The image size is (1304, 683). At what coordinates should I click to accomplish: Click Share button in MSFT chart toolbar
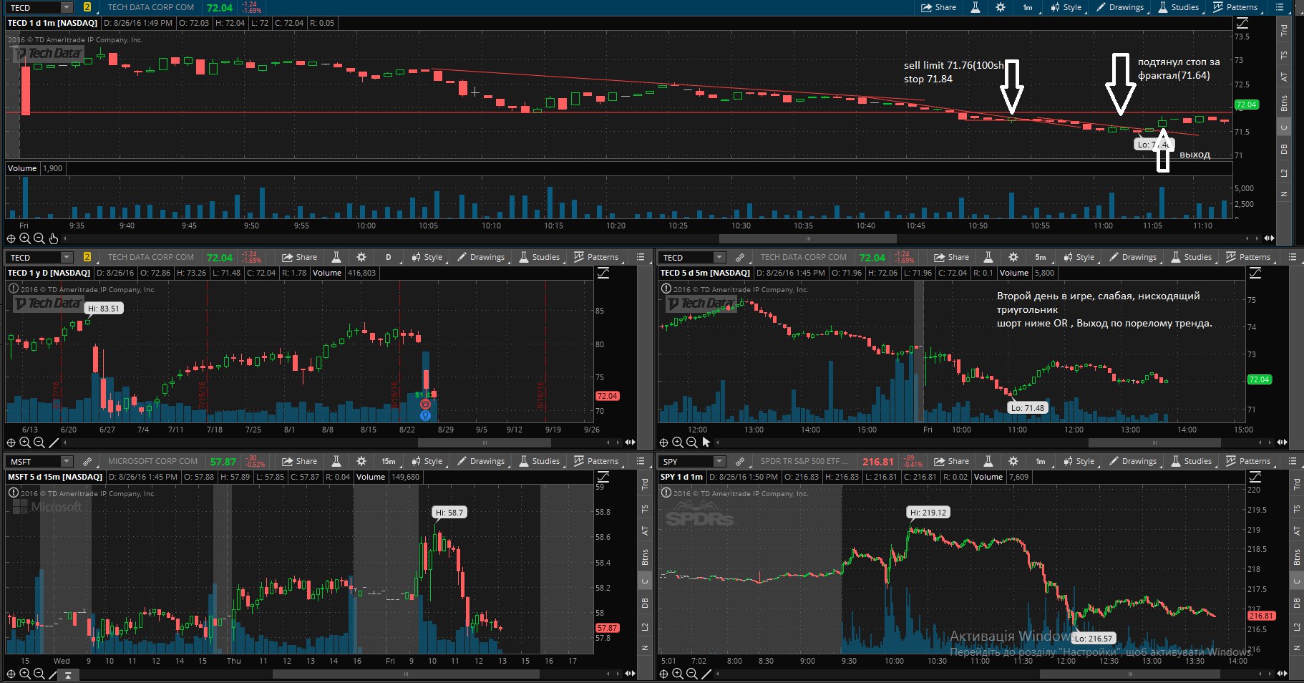(300, 461)
